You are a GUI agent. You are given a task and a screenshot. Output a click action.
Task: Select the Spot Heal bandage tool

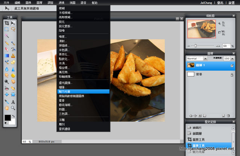click(x=13, y=88)
